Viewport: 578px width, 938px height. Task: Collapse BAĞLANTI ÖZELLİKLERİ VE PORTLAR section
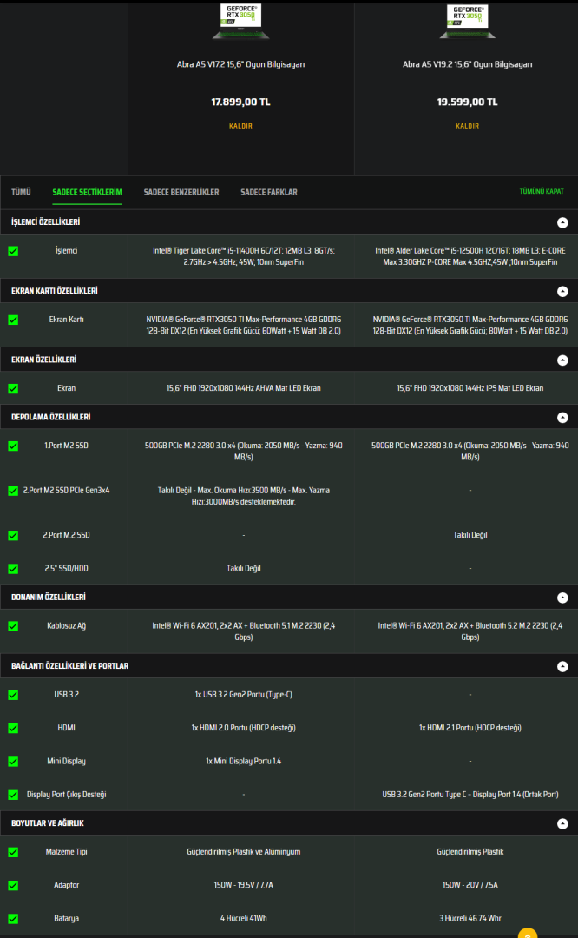(562, 666)
